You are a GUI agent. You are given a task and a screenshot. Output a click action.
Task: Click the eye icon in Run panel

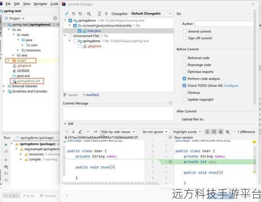click(6, 167)
